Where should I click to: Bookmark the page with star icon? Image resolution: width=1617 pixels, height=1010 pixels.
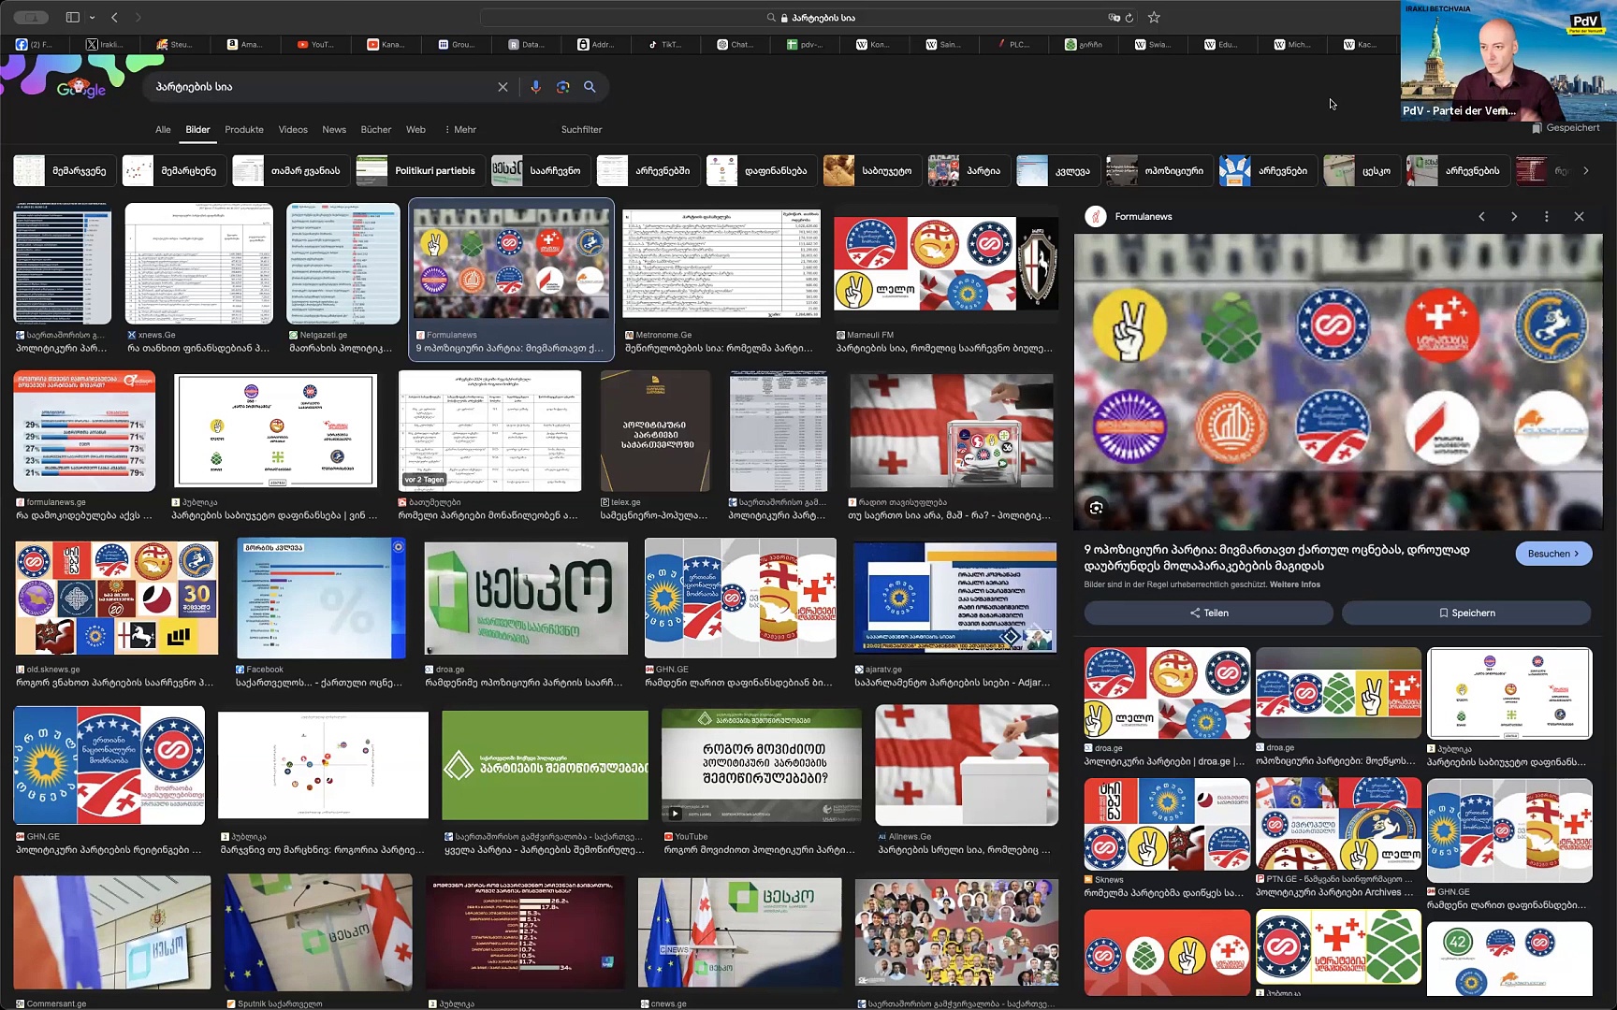(1154, 17)
